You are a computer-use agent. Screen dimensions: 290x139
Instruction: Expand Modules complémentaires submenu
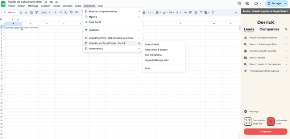[x=112, y=12]
